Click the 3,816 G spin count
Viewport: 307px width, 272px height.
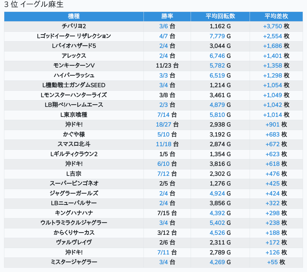click(x=220, y=164)
